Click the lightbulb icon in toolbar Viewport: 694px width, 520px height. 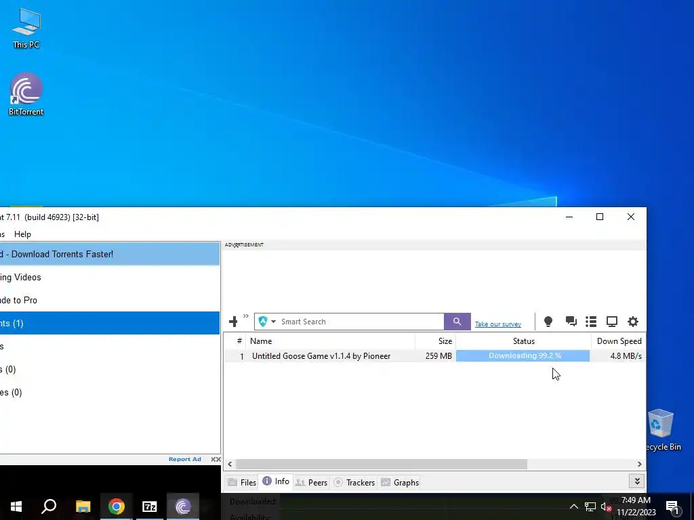[548, 322]
